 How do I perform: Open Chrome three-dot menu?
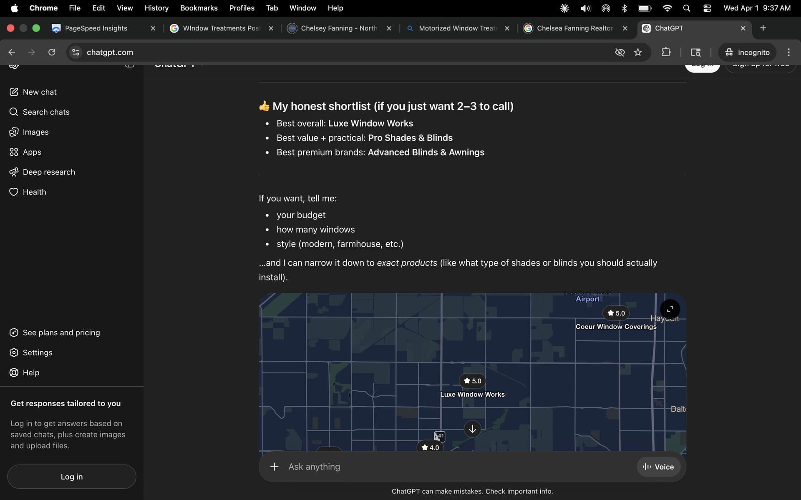(788, 52)
